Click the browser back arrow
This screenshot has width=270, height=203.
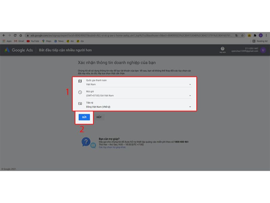click(4, 35)
